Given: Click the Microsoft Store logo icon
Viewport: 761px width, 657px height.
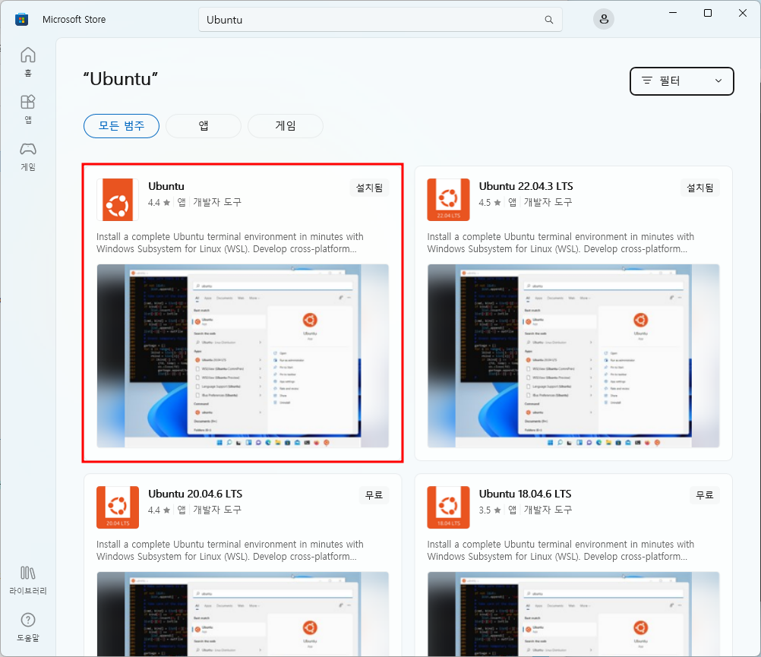Looking at the screenshot, I should point(21,20).
